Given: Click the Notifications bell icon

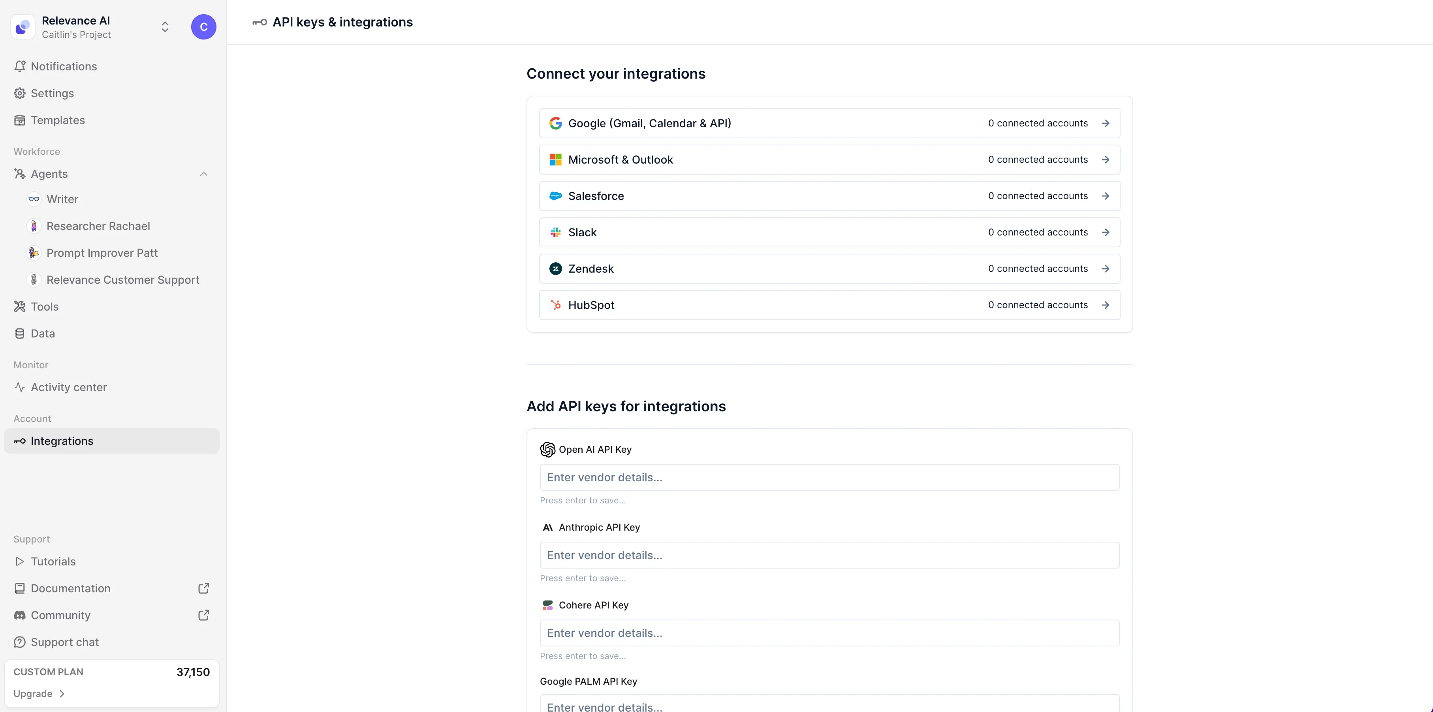Looking at the screenshot, I should tap(20, 66).
